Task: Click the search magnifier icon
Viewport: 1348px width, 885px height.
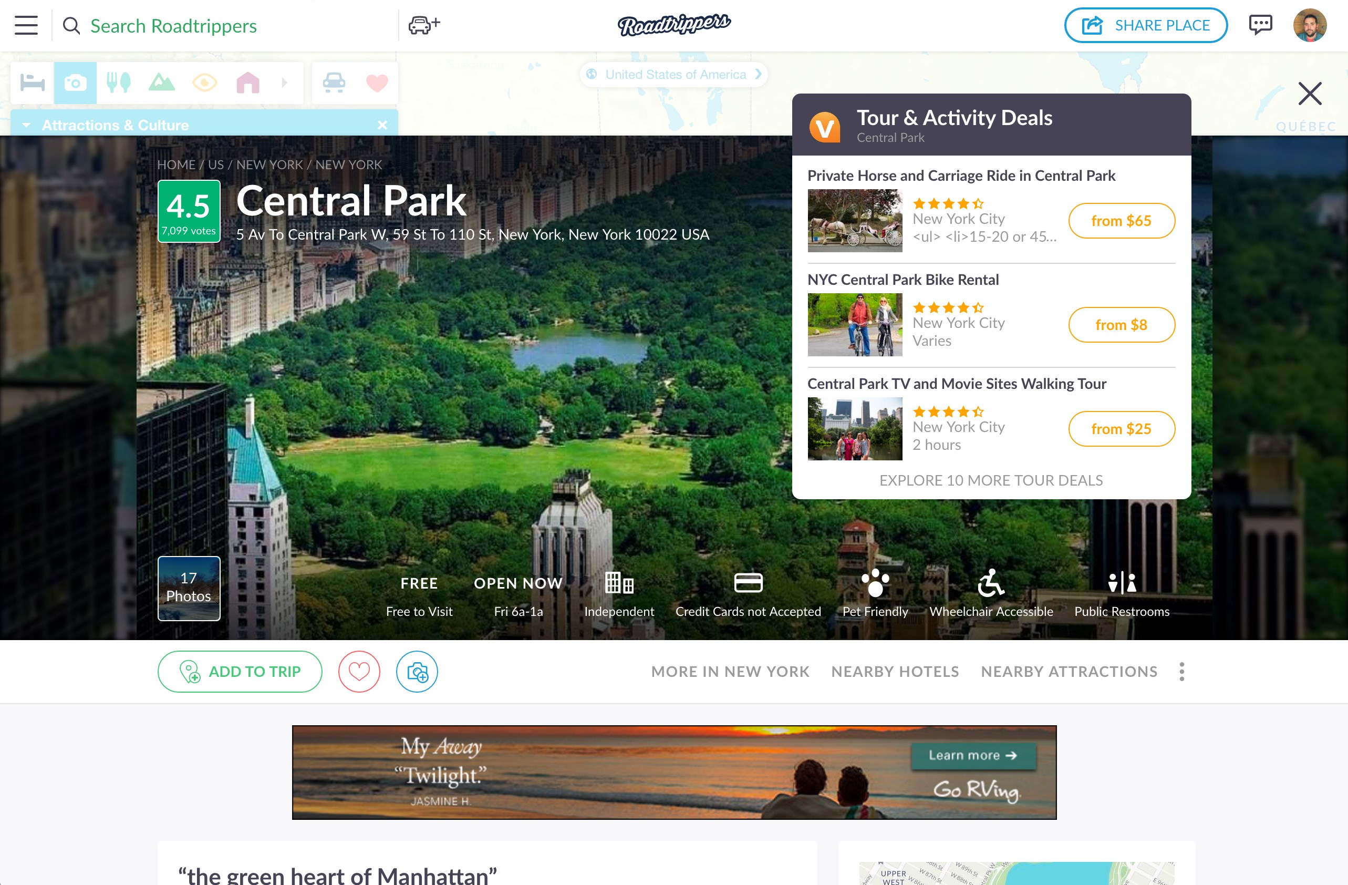Action: pyautogui.click(x=71, y=26)
